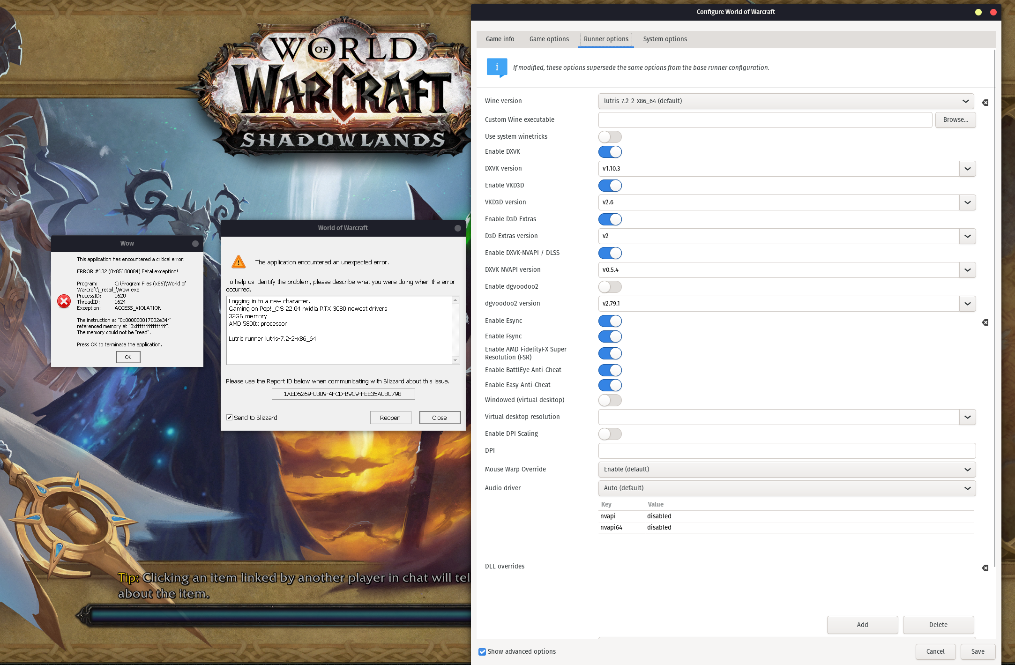
Task: Click reset icon beside Wine version
Action: (985, 103)
